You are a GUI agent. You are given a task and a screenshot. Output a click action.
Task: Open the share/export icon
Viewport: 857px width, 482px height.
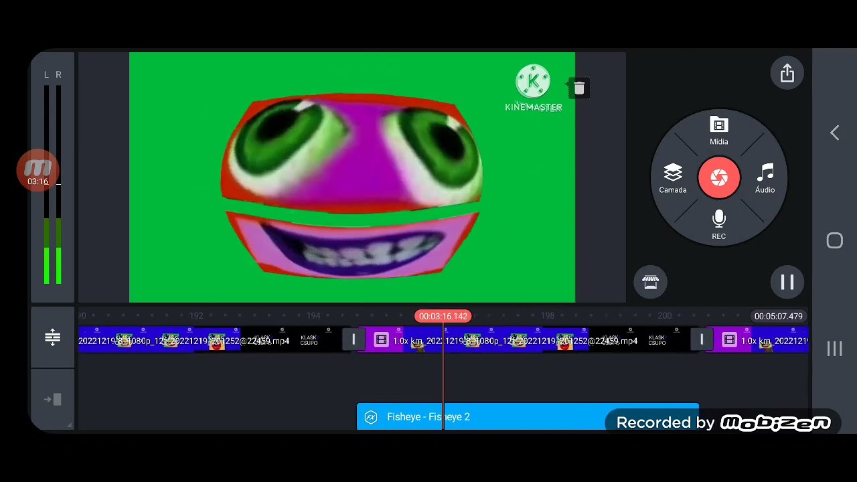click(x=787, y=73)
